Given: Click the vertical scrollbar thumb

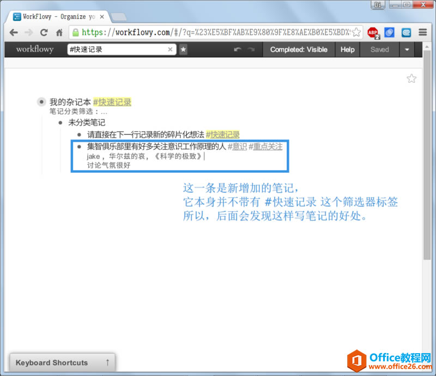Looking at the screenshot, I should (427, 155).
